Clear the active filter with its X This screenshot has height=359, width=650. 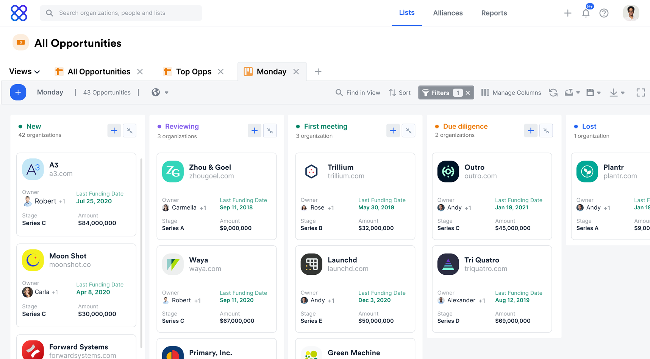tap(468, 92)
